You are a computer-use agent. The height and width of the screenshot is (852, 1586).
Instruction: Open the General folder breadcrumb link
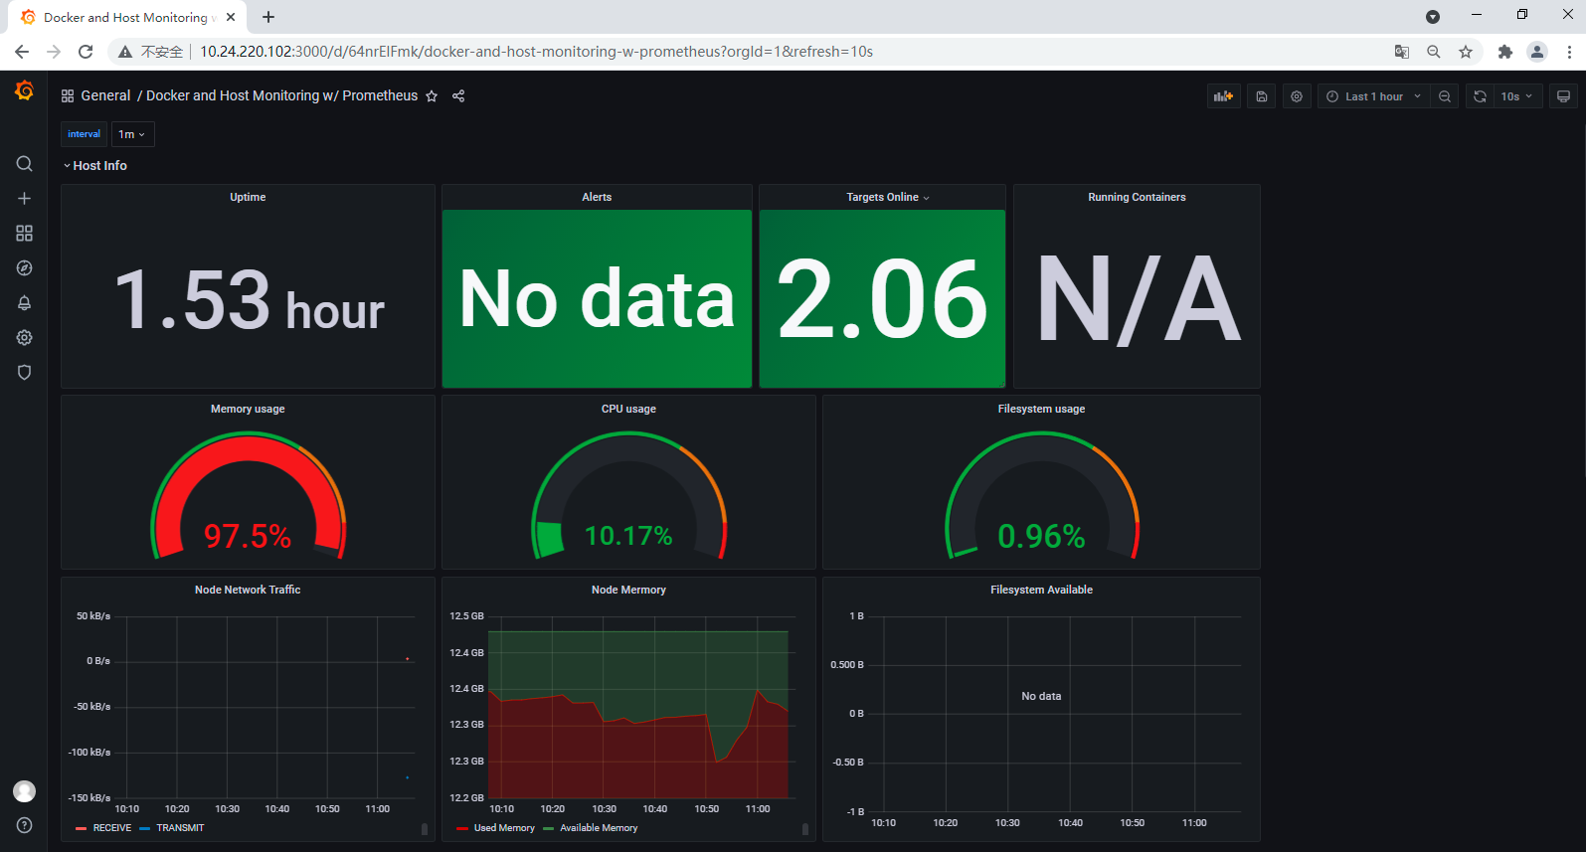click(105, 96)
